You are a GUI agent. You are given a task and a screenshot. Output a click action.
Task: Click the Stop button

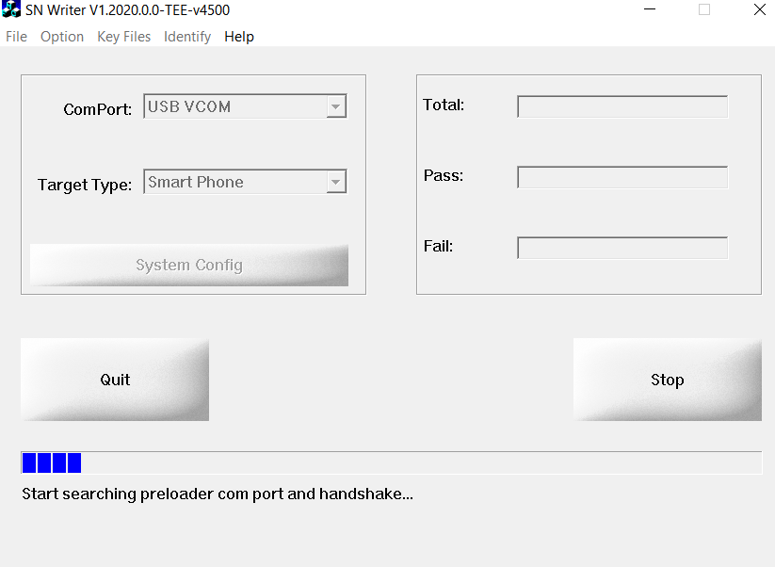668,380
